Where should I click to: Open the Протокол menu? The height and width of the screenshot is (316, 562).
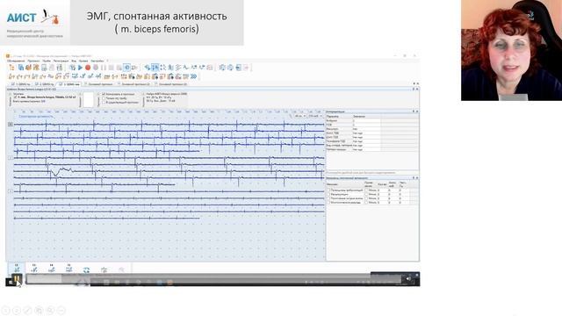33,61
